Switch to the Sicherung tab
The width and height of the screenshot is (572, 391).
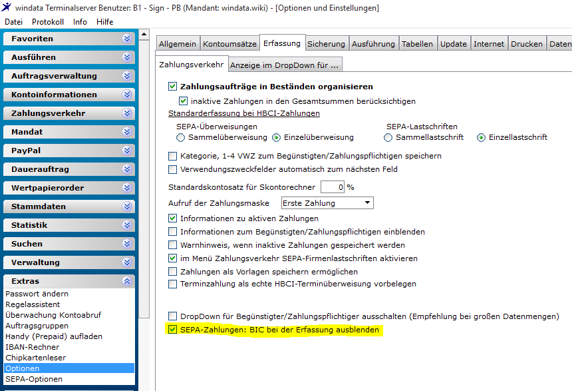(326, 44)
